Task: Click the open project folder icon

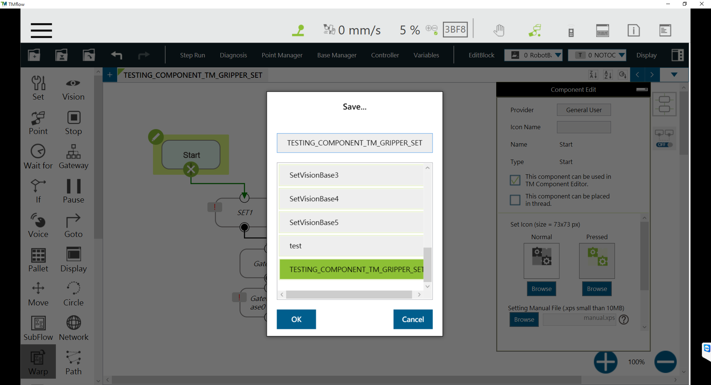Action: pos(89,55)
